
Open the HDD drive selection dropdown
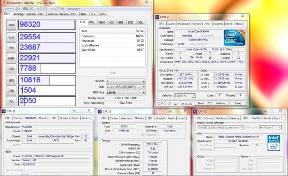pos(126,87)
